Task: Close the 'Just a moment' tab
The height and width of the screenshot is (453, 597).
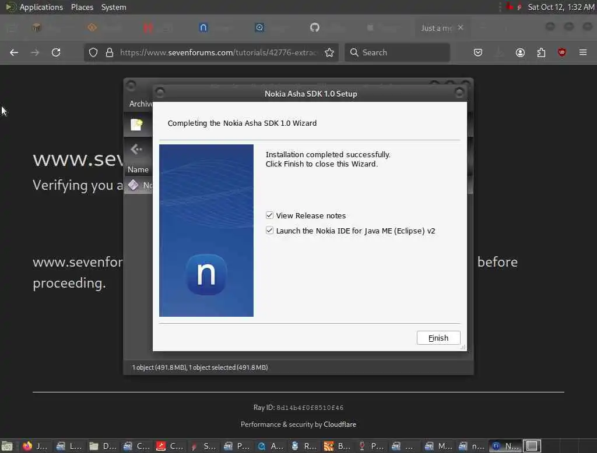Action: tap(461, 28)
